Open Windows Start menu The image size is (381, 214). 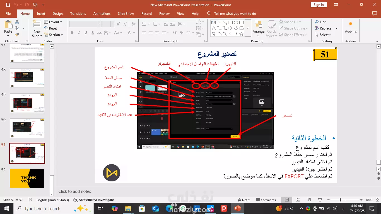pos(6,208)
